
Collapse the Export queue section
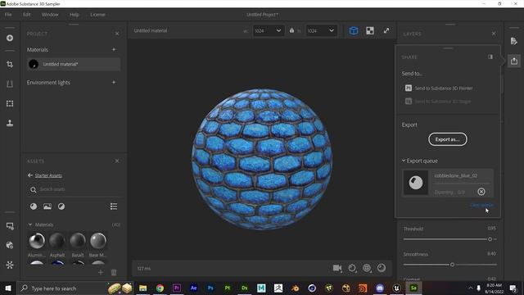[404, 161]
